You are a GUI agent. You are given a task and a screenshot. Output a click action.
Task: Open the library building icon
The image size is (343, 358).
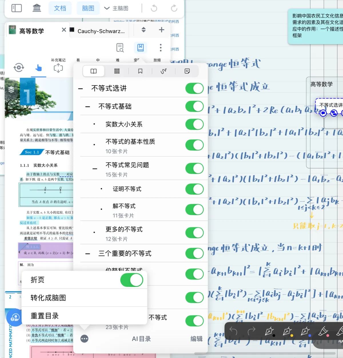click(x=37, y=8)
